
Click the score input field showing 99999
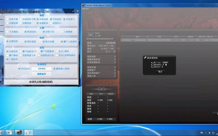coord(42,69)
